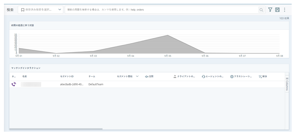Click the search magnifier icon

[261, 10]
